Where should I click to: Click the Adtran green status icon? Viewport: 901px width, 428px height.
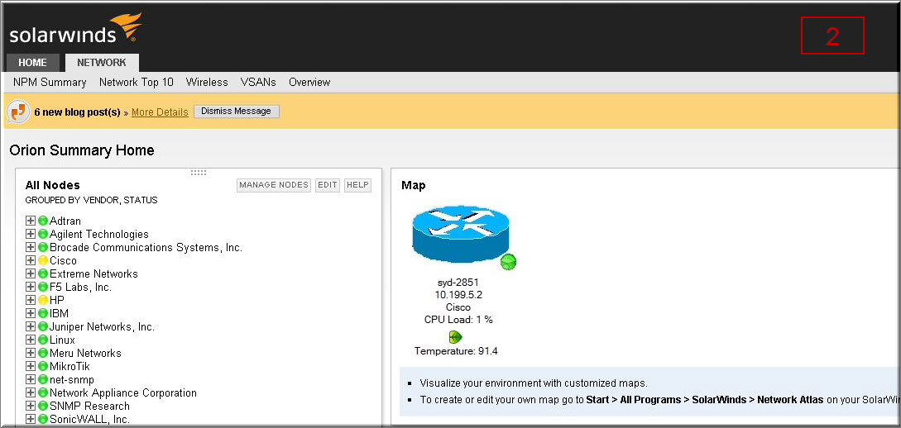tap(43, 221)
